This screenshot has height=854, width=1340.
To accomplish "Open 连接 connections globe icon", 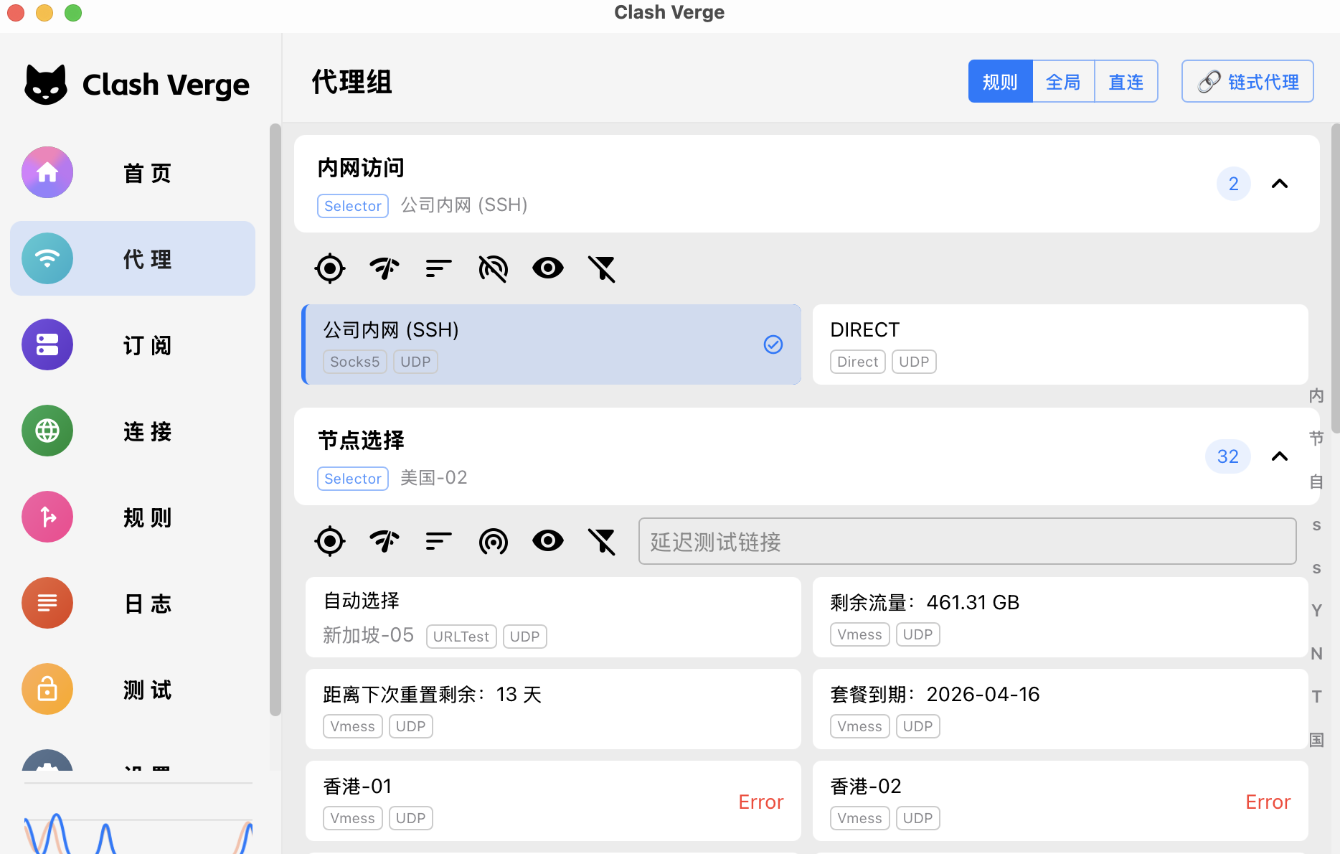I will pos(47,431).
